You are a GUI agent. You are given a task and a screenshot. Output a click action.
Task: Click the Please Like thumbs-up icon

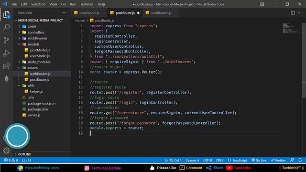coord(152,168)
